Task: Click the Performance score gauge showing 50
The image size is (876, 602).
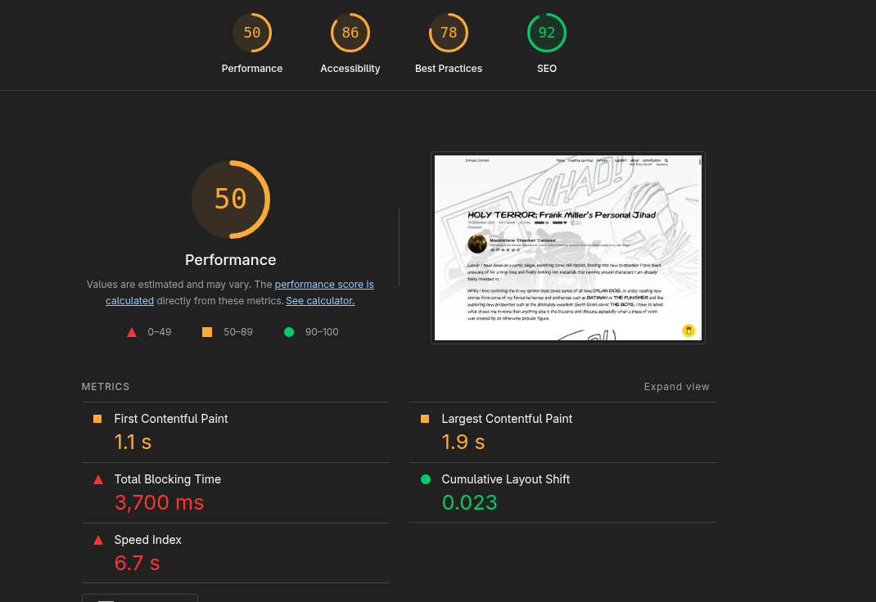Action: [252, 33]
